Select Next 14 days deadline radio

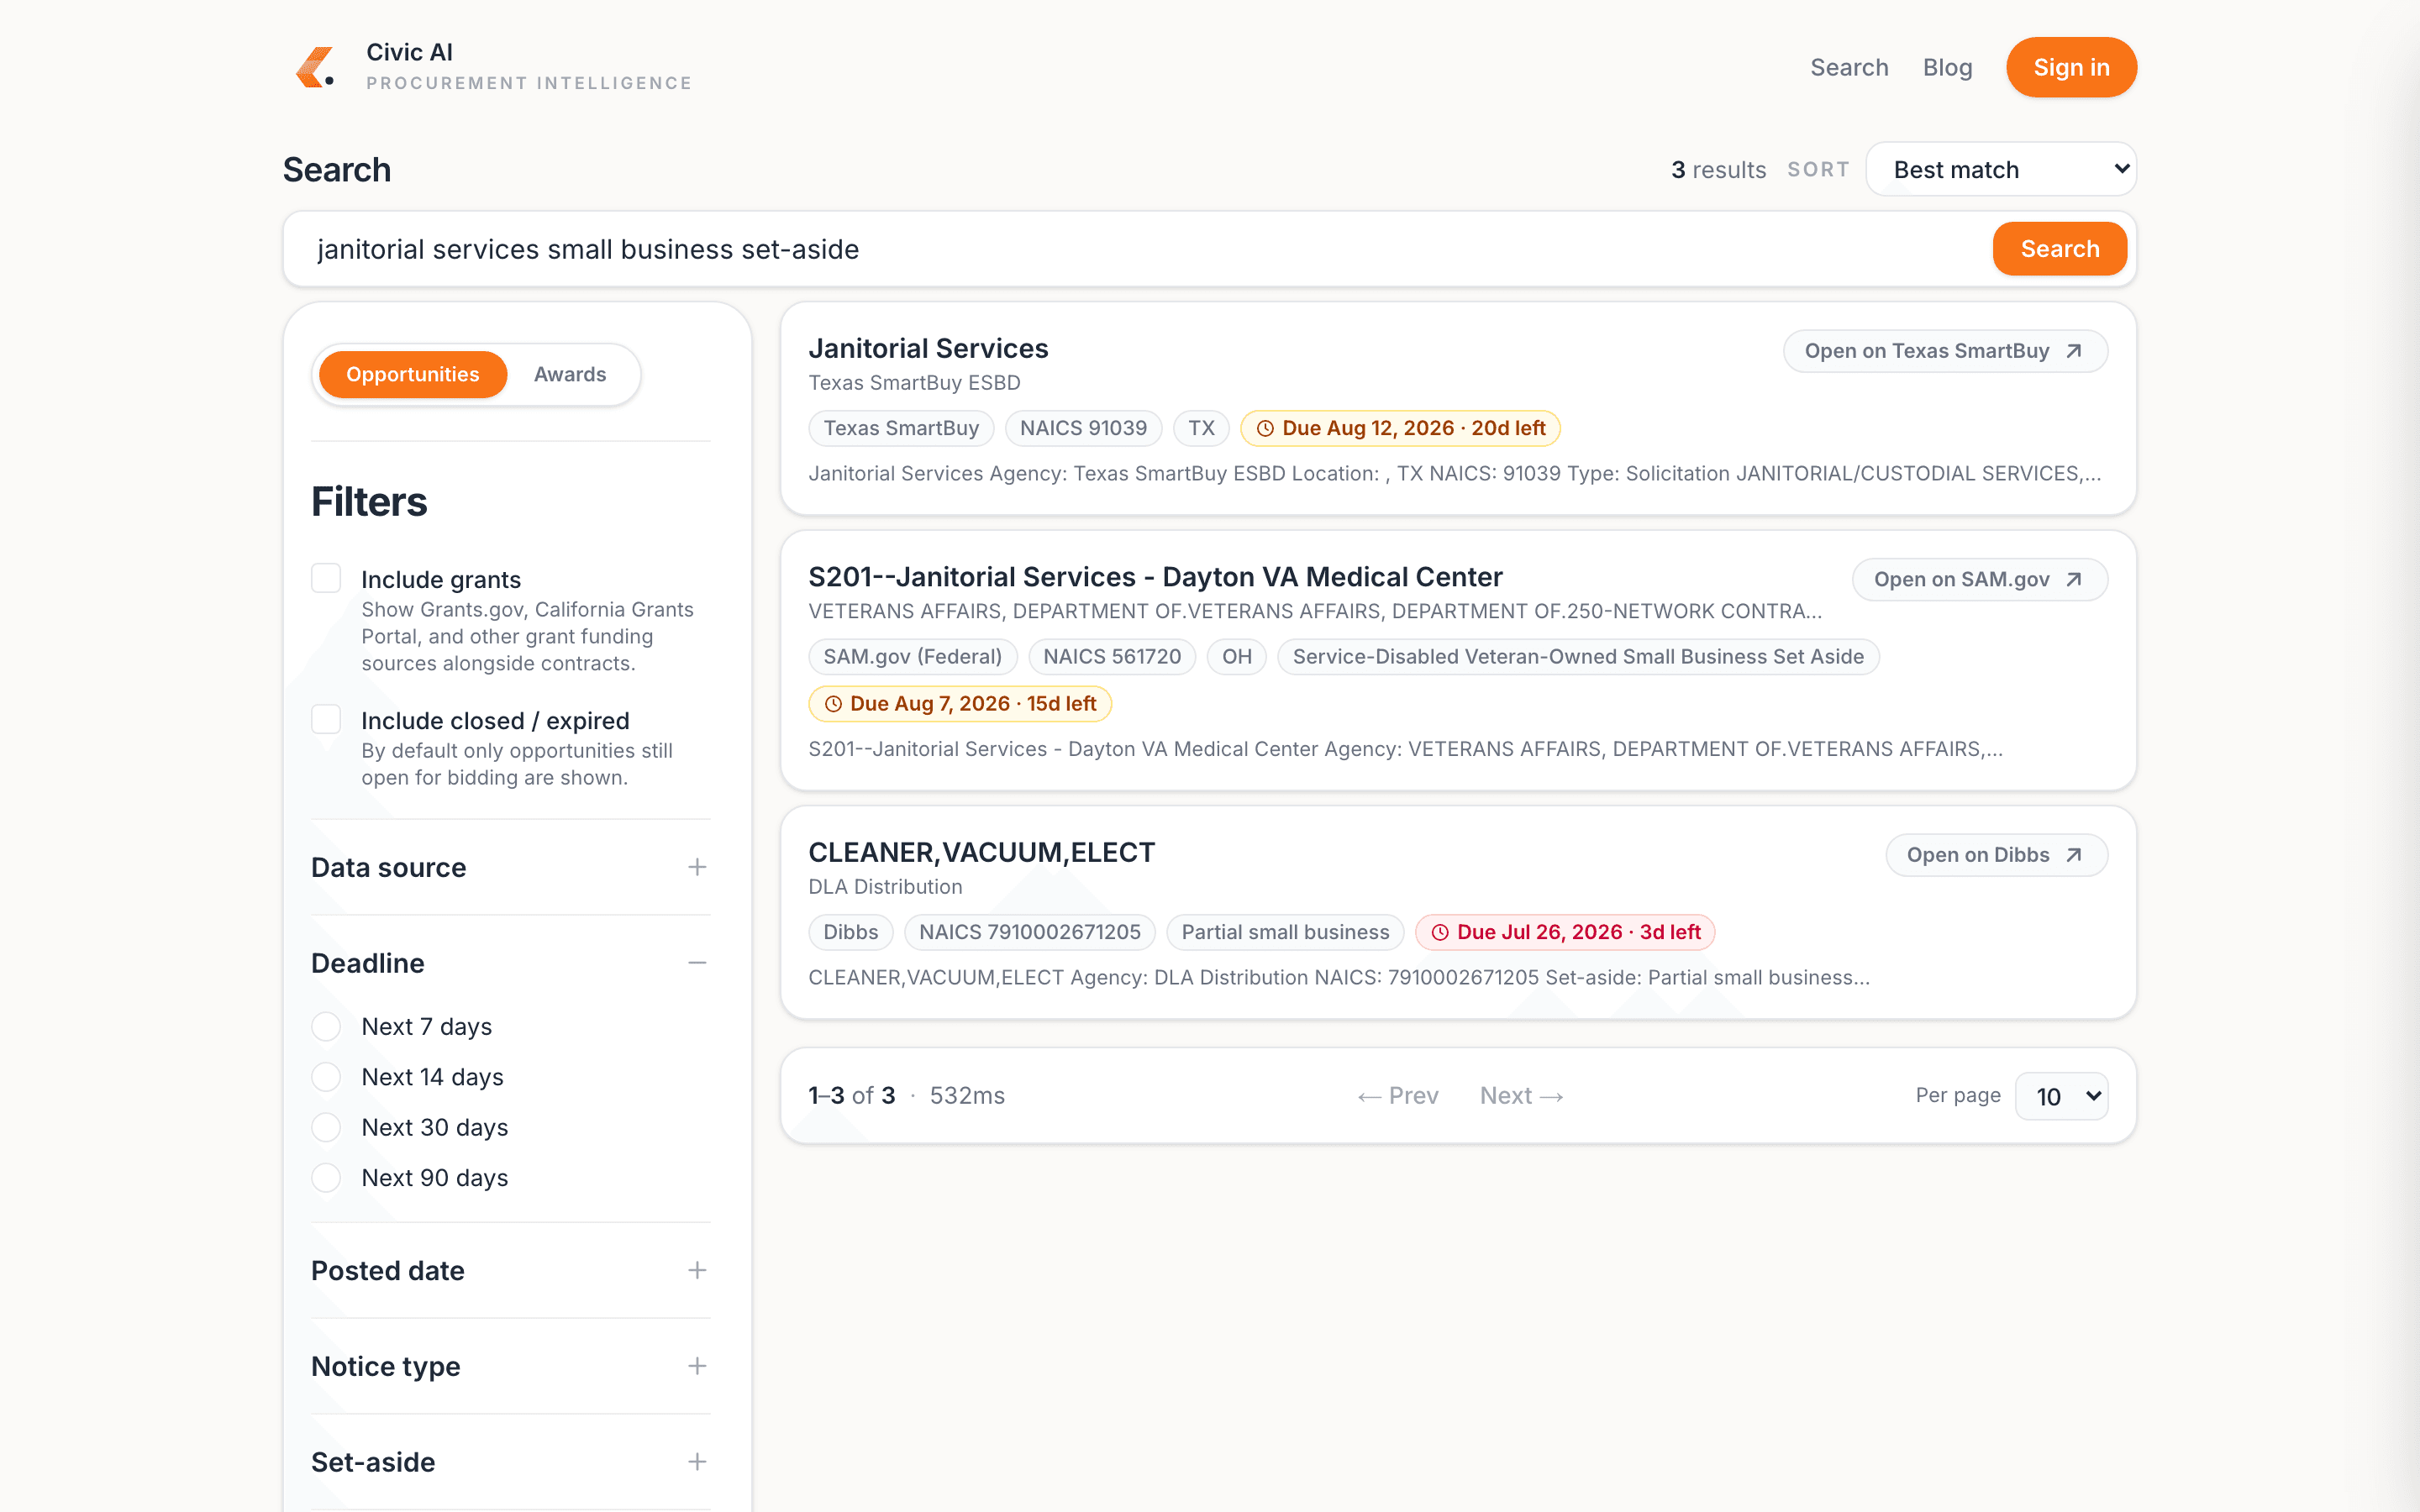pos(326,1077)
